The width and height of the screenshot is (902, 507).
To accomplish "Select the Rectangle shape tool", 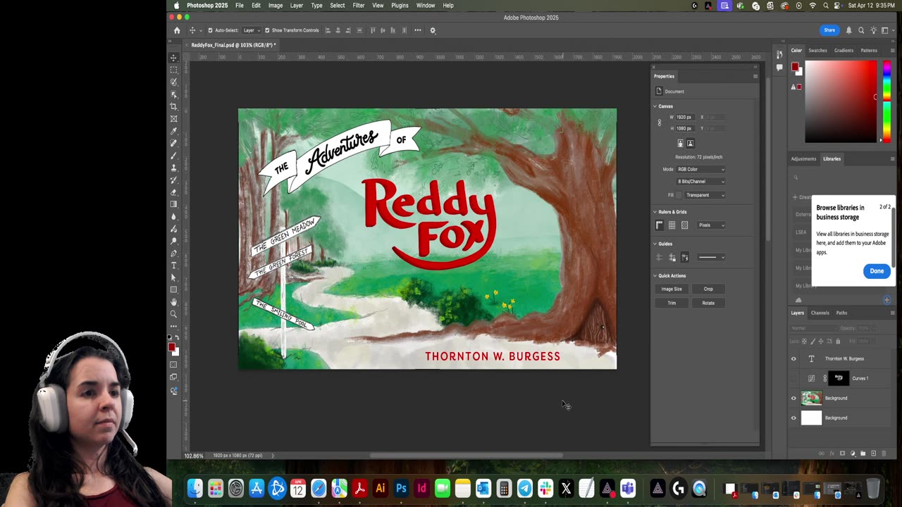I will click(173, 289).
